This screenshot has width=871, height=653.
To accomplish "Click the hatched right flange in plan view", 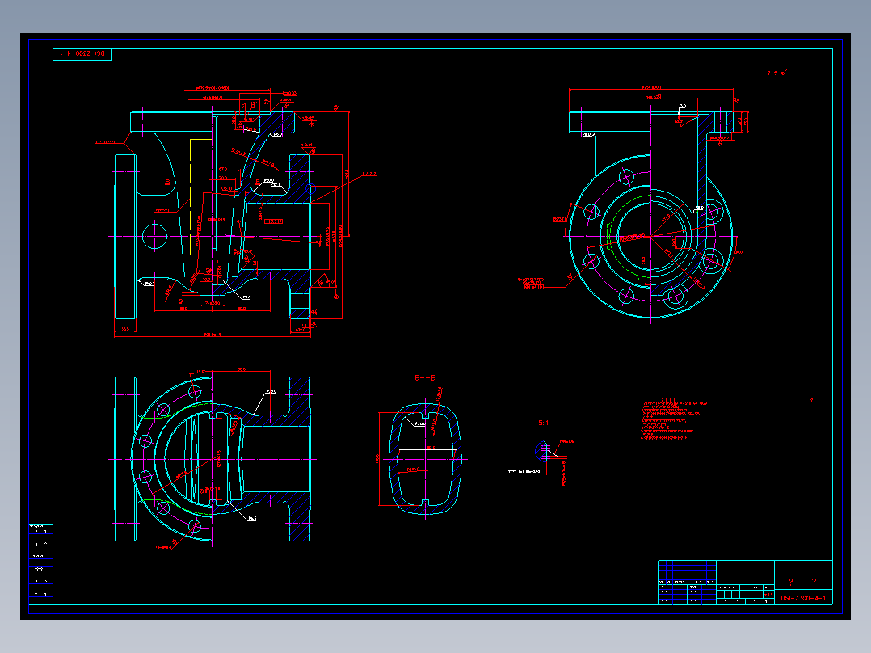I will (x=300, y=459).
